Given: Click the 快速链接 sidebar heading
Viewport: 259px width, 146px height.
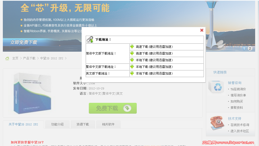Looking at the screenshot, I should 220,72.
